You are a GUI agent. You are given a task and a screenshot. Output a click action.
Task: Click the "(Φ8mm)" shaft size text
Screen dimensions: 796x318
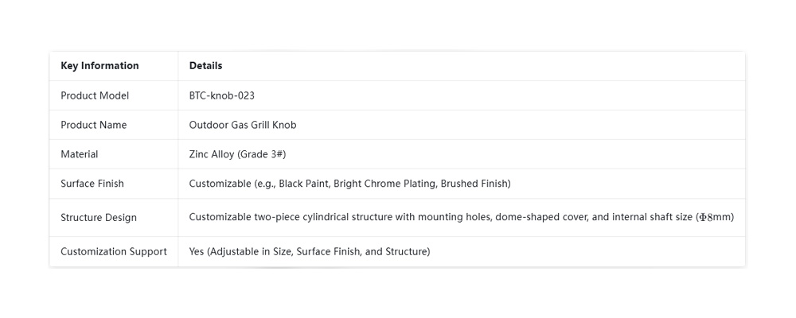click(714, 216)
